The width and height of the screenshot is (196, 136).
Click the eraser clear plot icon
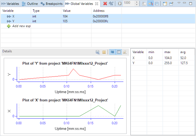coord(125,52)
